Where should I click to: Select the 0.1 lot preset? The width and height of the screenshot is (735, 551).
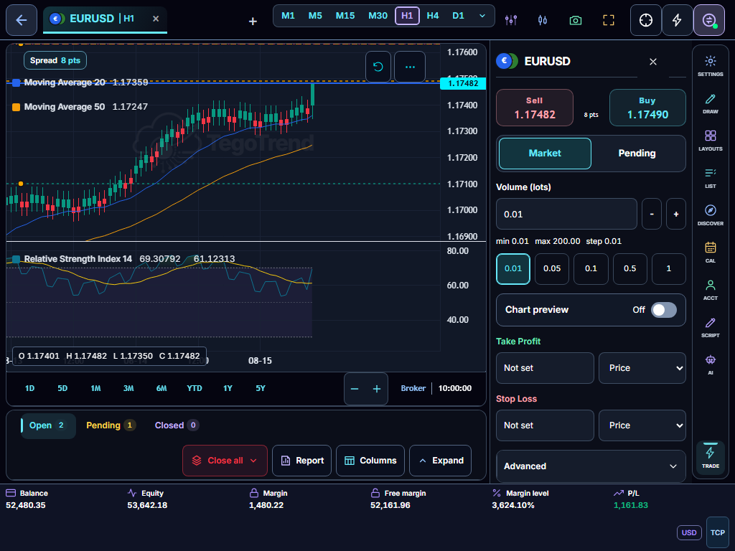pos(591,269)
